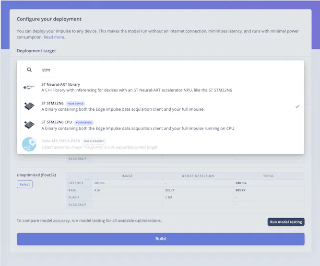Select the ST STM32N6 CPU target
This screenshot has width=320, height=266.
(x=160, y=125)
